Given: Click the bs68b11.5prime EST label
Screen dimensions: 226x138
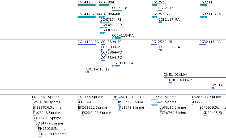Looking at the screenshot, I should 173,108.
